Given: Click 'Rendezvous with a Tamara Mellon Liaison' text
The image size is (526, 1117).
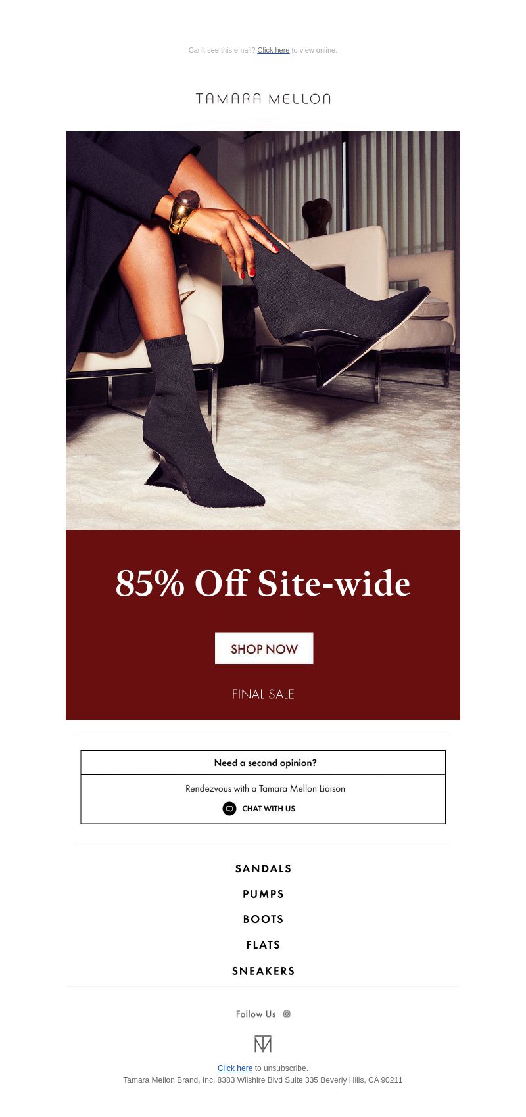Looking at the screenshot, I should (265, 788).
